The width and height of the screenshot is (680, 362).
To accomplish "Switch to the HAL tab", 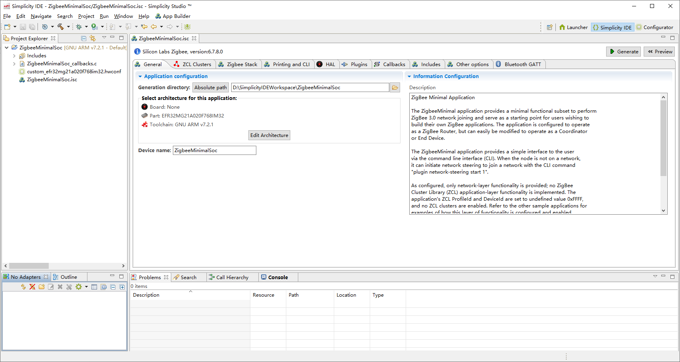I will point(326,65).
